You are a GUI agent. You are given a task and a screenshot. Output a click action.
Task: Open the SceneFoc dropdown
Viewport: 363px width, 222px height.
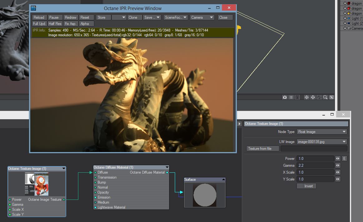[175, 17]
